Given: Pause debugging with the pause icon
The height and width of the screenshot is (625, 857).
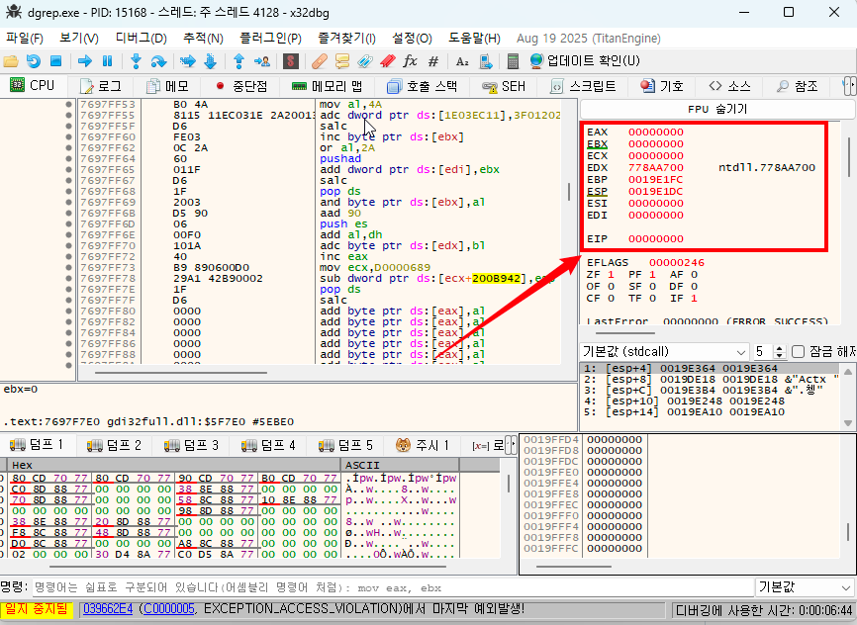Looking at the screenshot, I should point(109,61).
